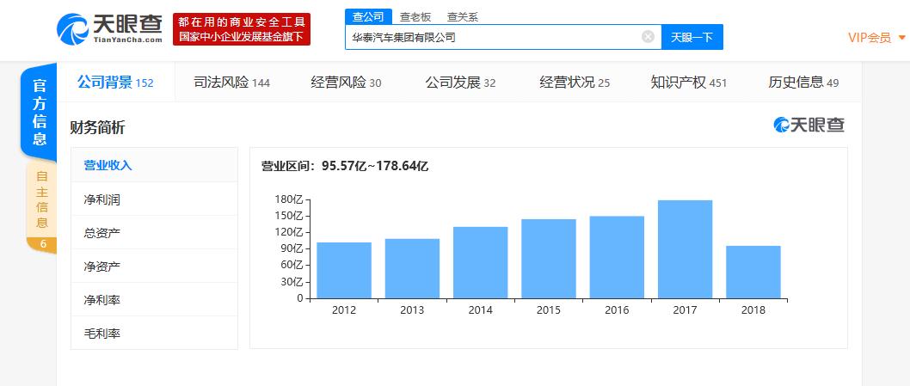Click the TianYanCha watermark logo above chart

tap(809, 126)
